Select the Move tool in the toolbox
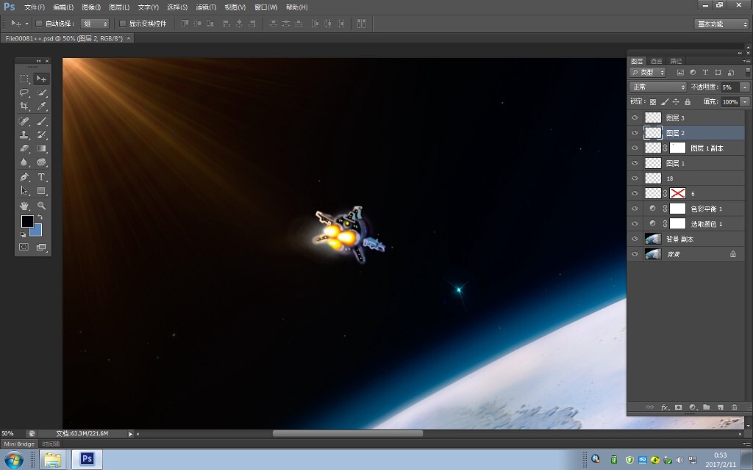The image size is (753, 470). (x=41, y=78)
